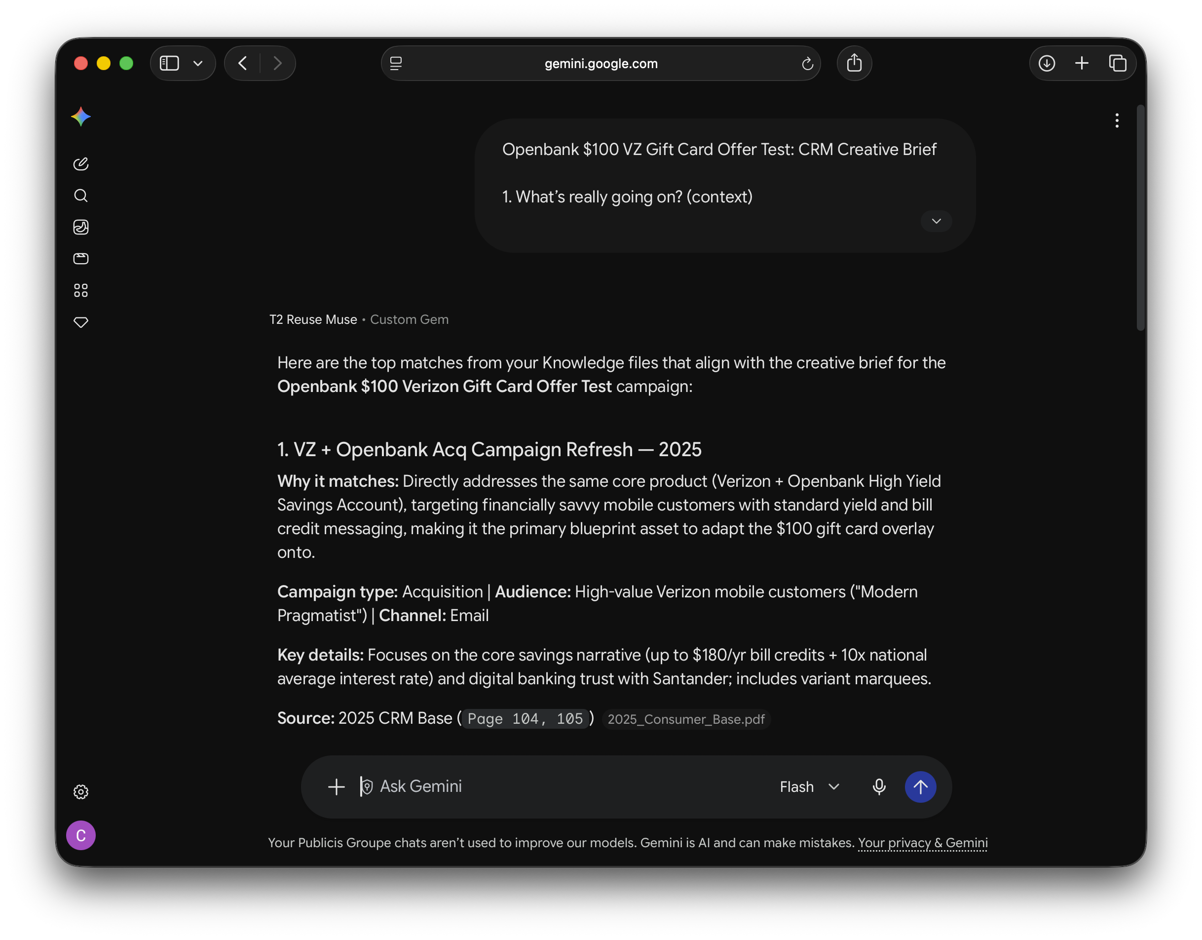This screenshot has height=940, width=1202.
Task: Click the gemini.google.com address field
Action: click(x=601, y=63)
